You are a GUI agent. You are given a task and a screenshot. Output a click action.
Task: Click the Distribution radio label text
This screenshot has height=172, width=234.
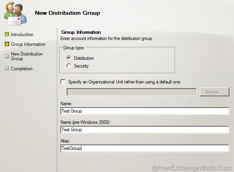[84, 58]
